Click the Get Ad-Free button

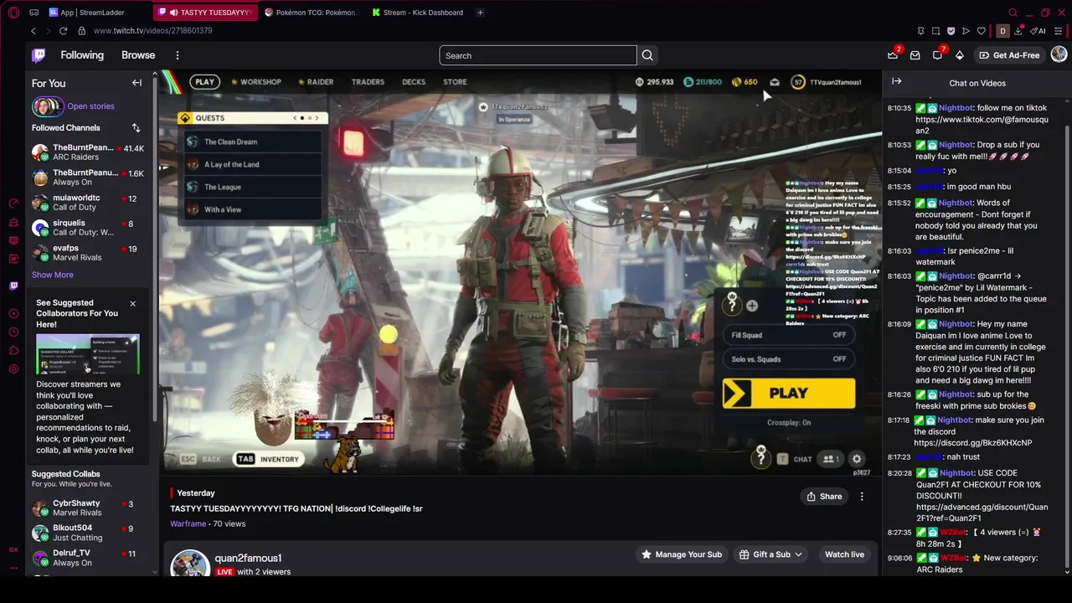(1009, 55)
